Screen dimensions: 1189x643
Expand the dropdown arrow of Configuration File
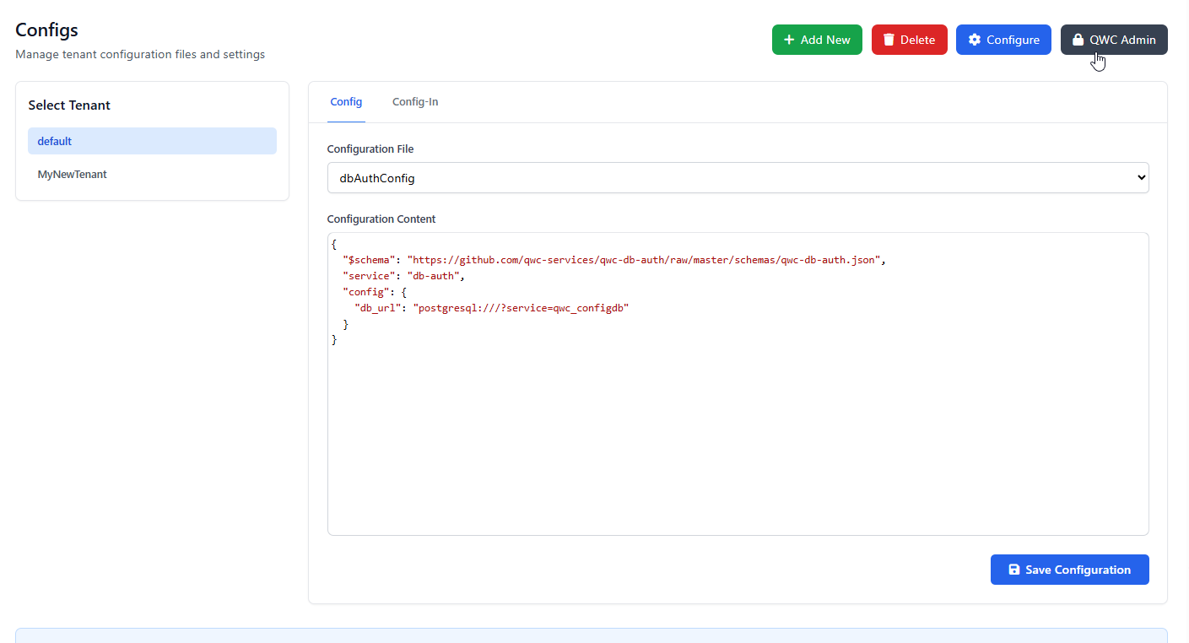(x=1141, y=178)
